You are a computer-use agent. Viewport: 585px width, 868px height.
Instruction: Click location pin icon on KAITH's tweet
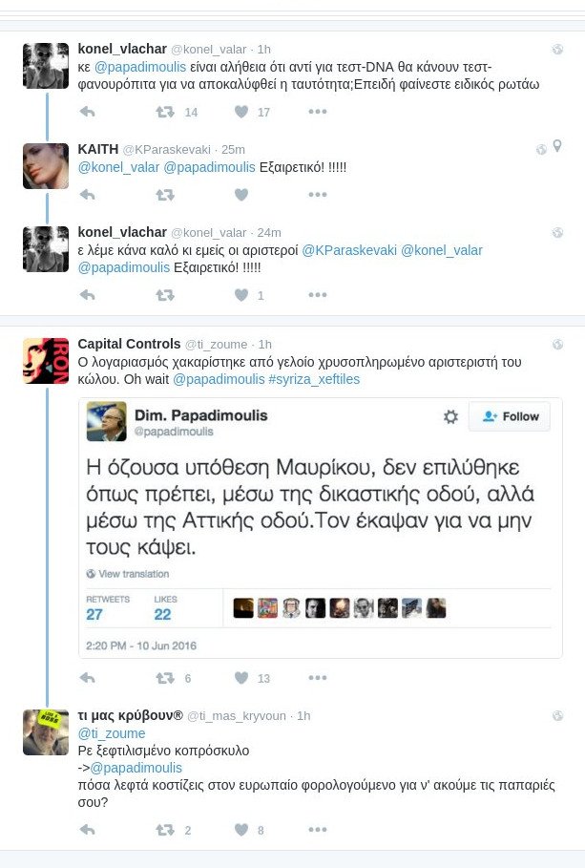(x=557, y=147)
